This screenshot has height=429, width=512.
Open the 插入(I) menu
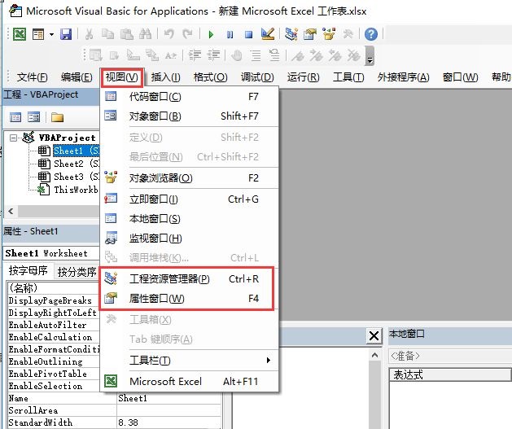pos(165,77)
